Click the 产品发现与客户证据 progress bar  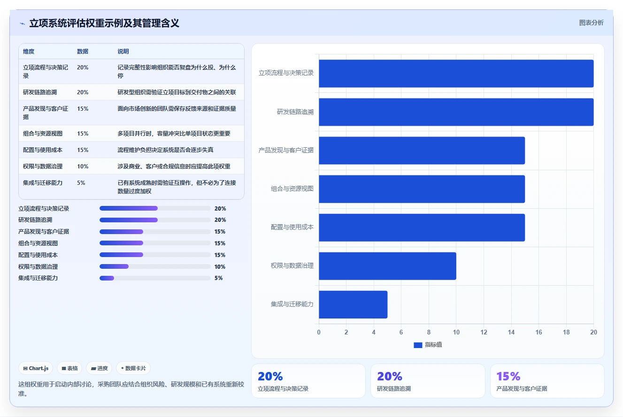coord(155,232)
